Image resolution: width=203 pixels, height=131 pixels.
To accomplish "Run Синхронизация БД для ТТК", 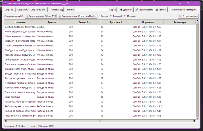I will (x=41, y=16).
